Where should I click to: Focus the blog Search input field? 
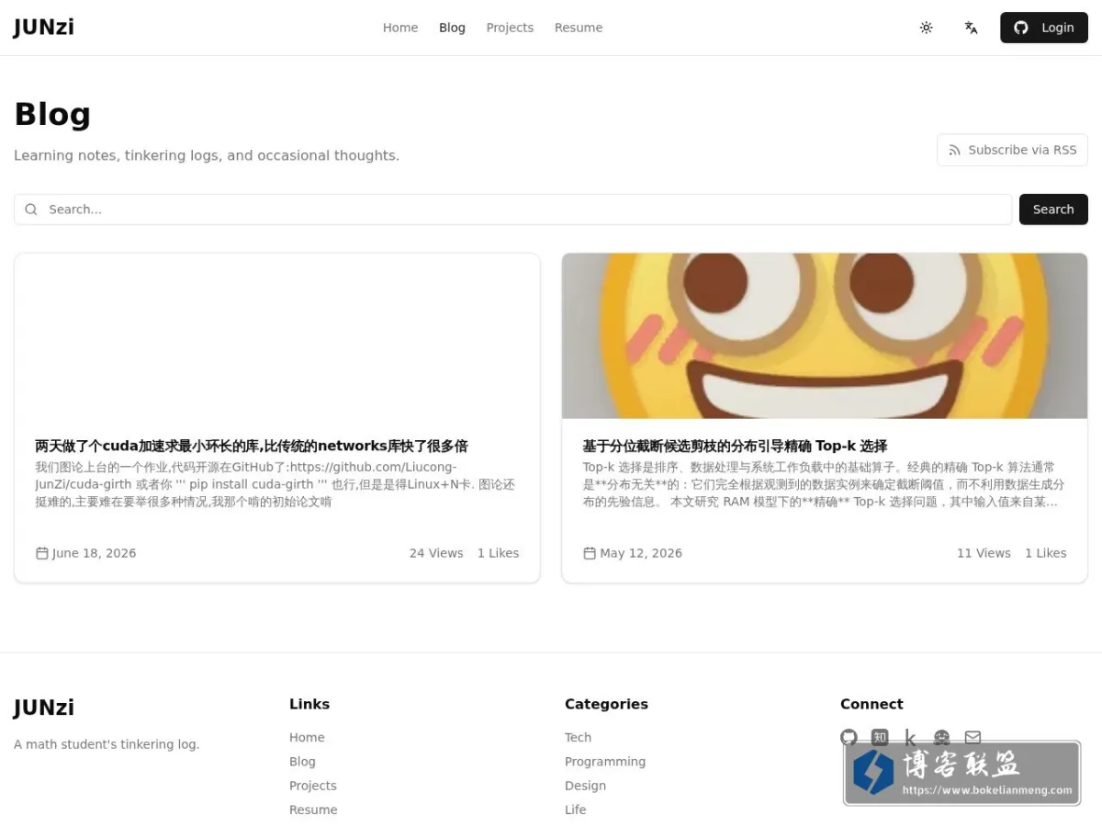pos(512,210)
